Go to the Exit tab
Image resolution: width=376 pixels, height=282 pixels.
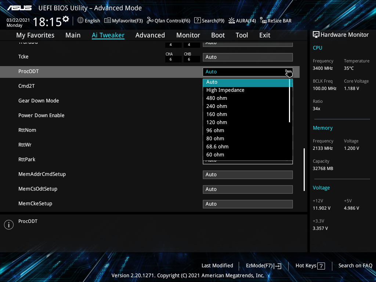click(x=265, y=35)
